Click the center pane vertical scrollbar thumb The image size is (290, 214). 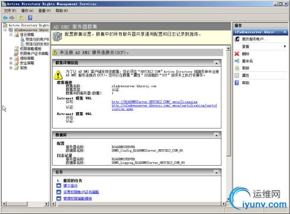pos(228,103)
